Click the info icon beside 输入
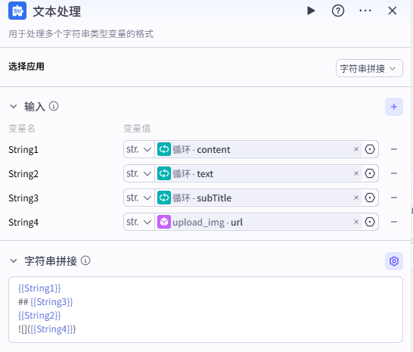The width and height of the screenshot is (413, 352). tap(54, 106)
